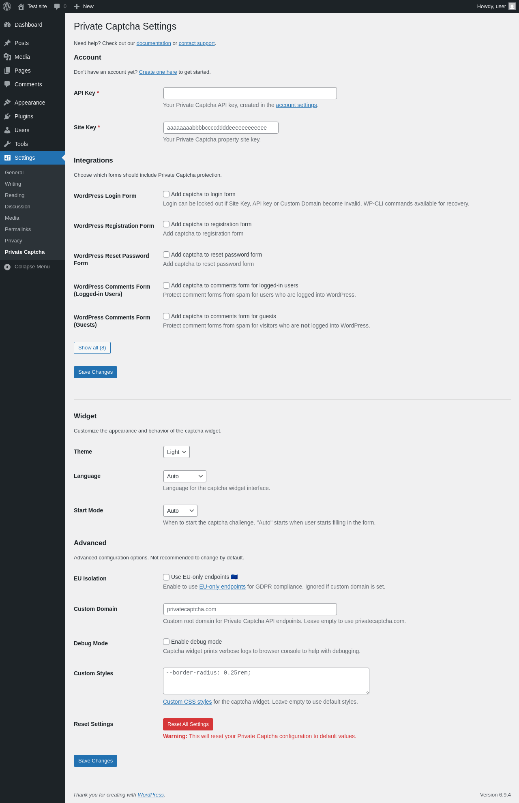This screenshot has height=803, width=519.
Task: Click the plus icon next to New
Action: coord(77,6)
